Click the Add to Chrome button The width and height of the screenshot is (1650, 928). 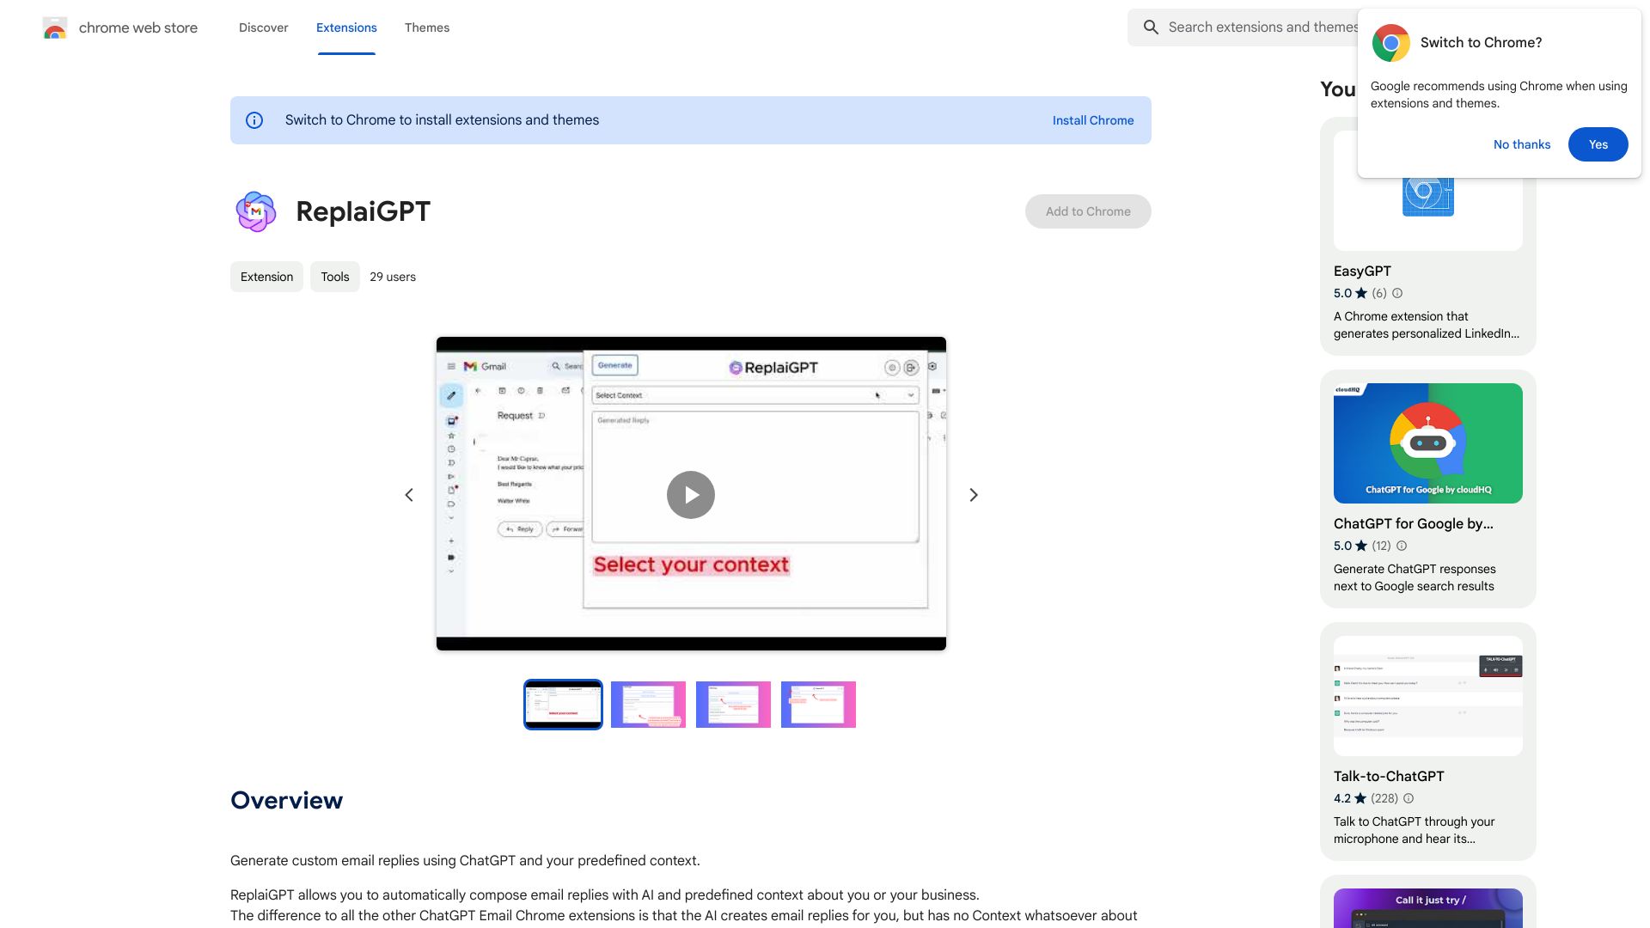[x=1088, y=211]
